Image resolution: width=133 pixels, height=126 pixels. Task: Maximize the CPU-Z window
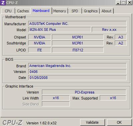(124, 3)
